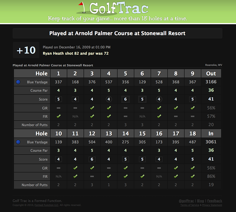This screenshot has width=236, height=212.
Task: Click the GIR checkmark for hole 11
Action: (x=75, y=168)
